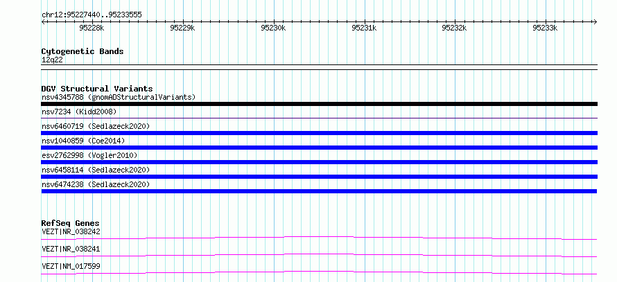
Task: Click the blue bar under esv2762998
Action: tap(320, 162)
